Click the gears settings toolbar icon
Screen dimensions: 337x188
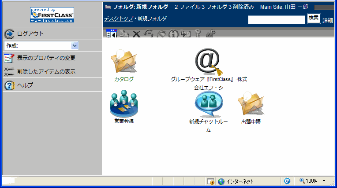click(210, 34)
